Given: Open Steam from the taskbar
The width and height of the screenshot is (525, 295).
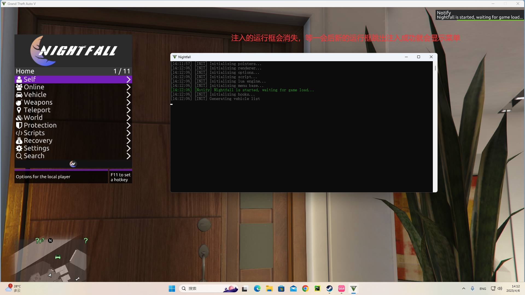Looking at the screenshot, I should pos(329,288).
